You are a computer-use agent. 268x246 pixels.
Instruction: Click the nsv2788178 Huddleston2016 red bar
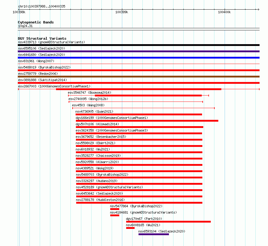[139, 203]
